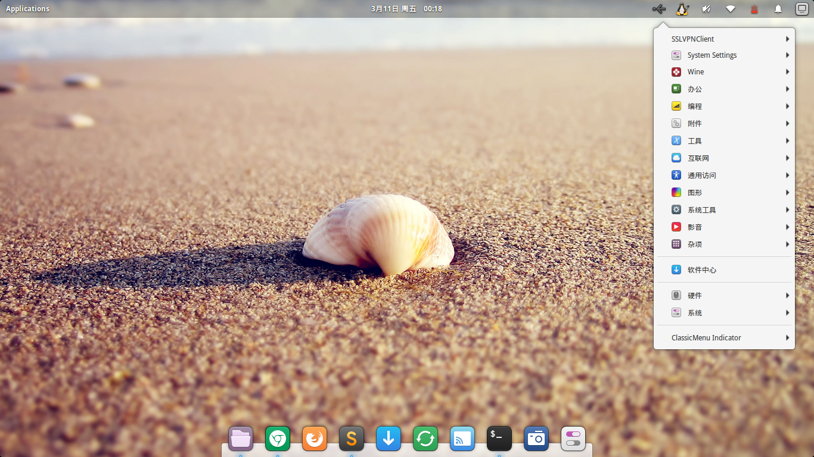Open the Screenshot camera app in dock

click(536, 439)
